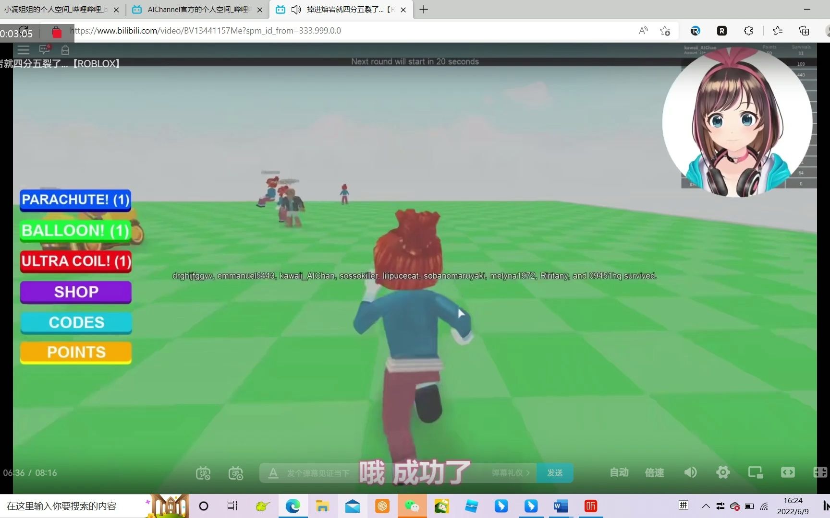Close the AIChannel官方 browser tab
This screenshot has height=518, width=830.
(x=259, y=10)
